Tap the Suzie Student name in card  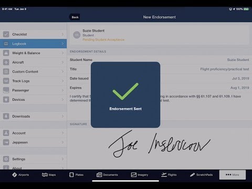[x=93, y=30]
